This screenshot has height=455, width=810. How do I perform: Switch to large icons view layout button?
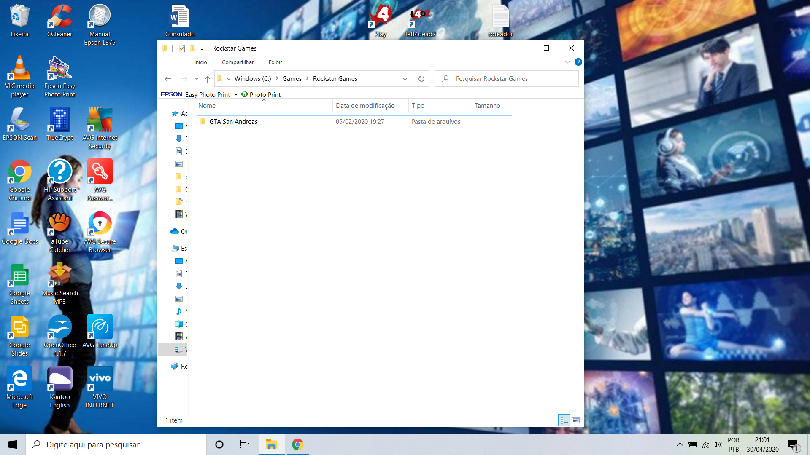click(576, 420)
